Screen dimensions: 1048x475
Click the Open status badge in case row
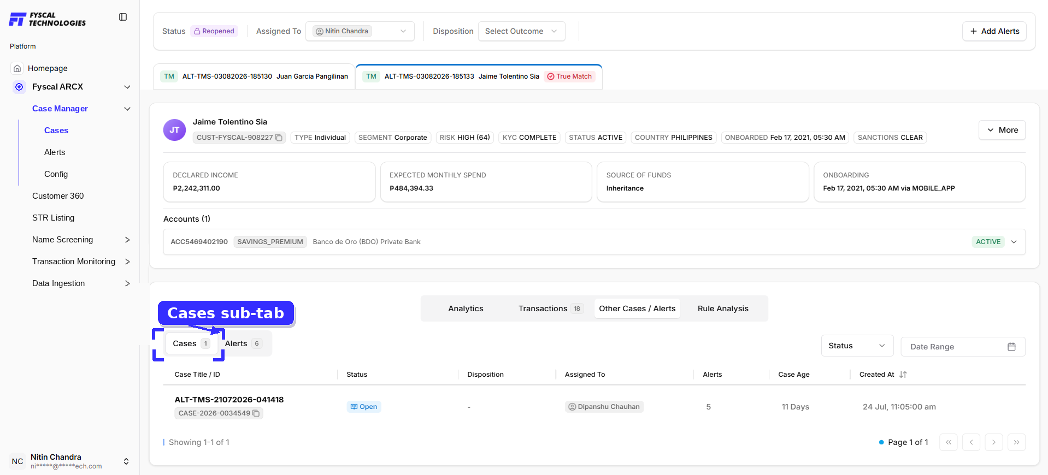[x=364, y=407]
